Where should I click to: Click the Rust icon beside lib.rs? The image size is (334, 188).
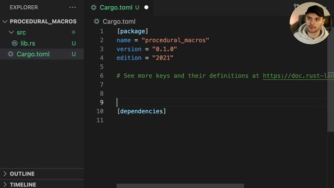tap(15, 43)
